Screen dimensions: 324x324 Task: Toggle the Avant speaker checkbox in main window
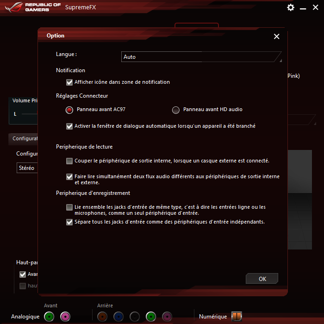click(x=23, y=274)
